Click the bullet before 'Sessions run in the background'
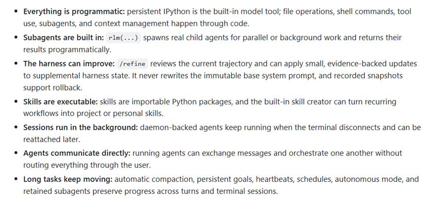 click(x=16, y=127)
